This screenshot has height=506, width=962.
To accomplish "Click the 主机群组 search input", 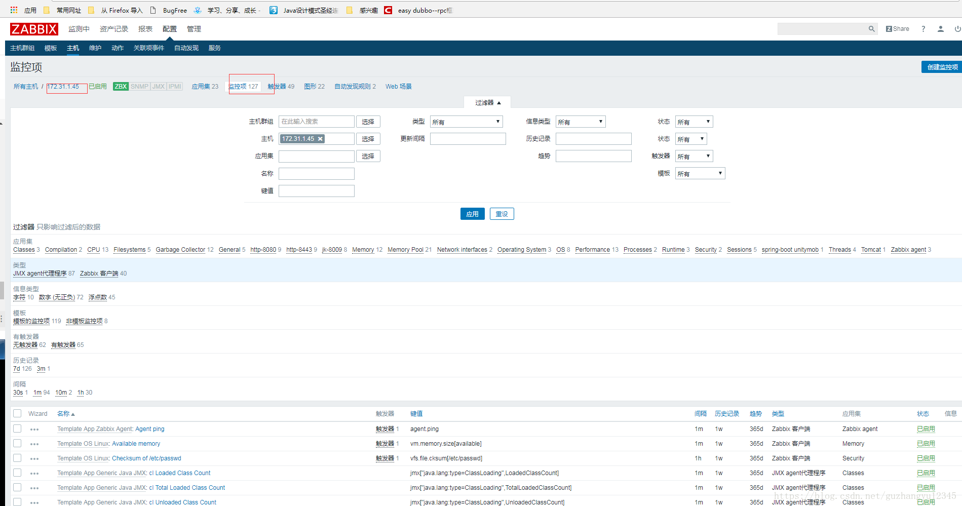I will tap(317, 122).
